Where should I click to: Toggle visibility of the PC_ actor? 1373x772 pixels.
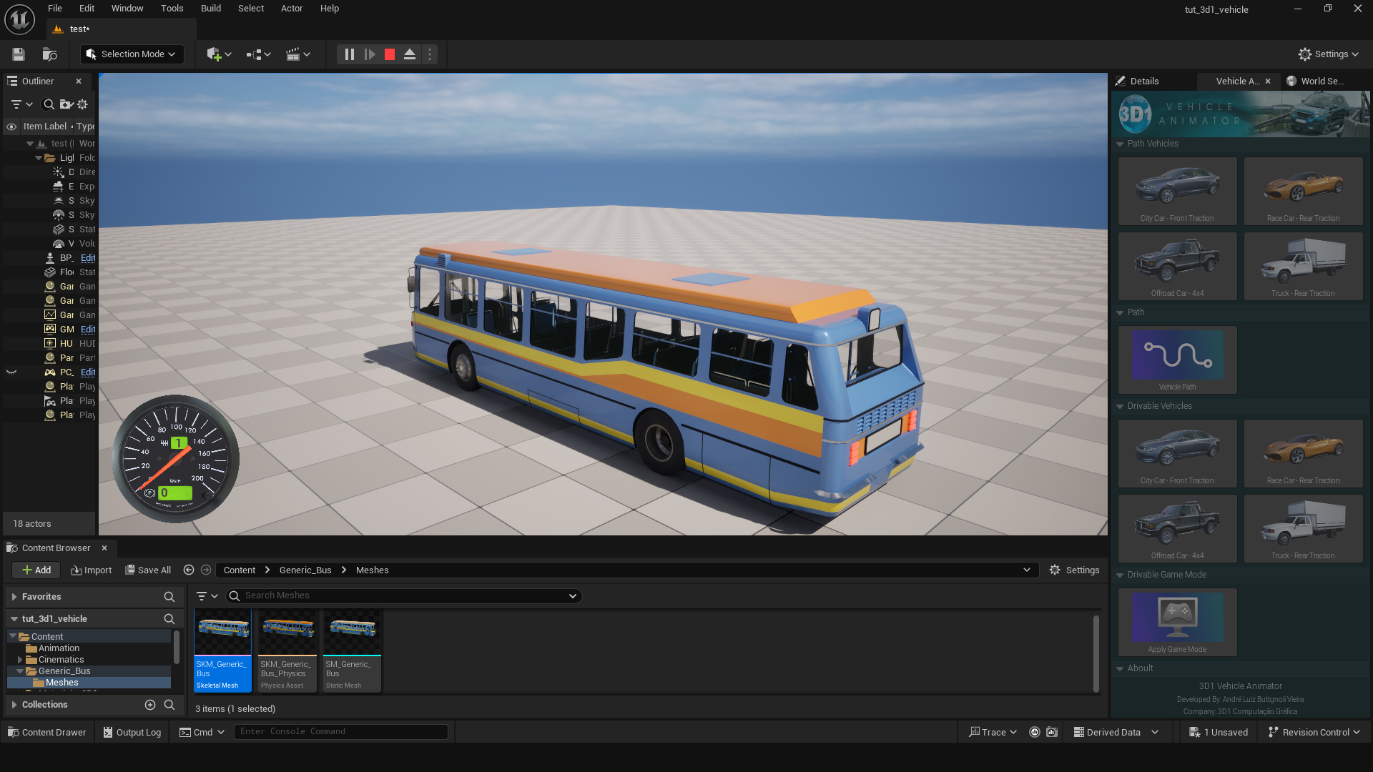point(11,372)
